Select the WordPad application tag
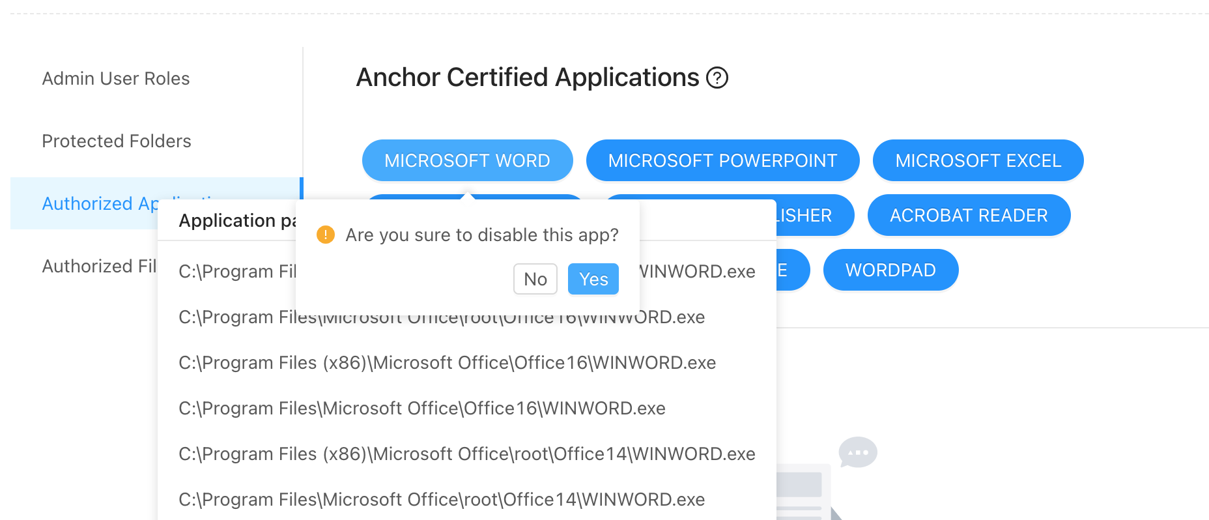Screen dimensions: 1209x520 coord(891,270)
